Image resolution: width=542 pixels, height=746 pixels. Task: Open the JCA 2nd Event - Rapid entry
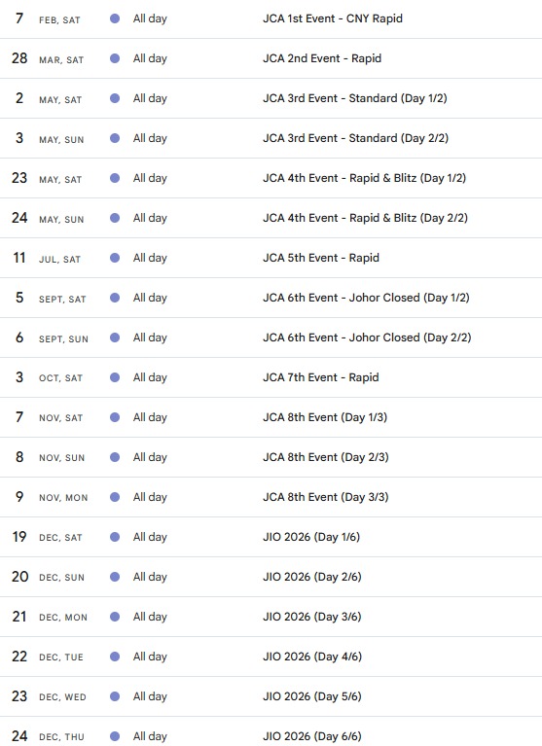(x=322, y=58)
